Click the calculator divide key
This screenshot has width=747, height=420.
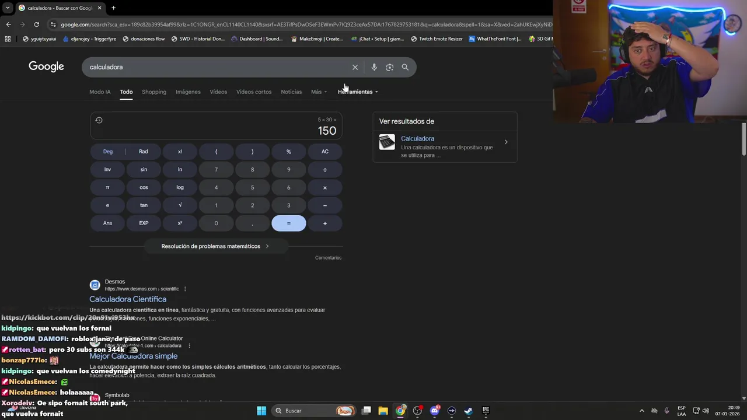[325, 170]
